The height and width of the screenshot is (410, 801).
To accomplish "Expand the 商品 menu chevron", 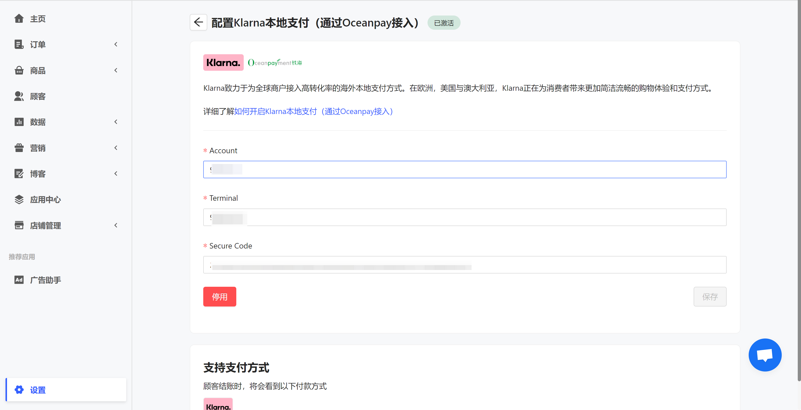I will pyautogui.click(x=116, y=70).
